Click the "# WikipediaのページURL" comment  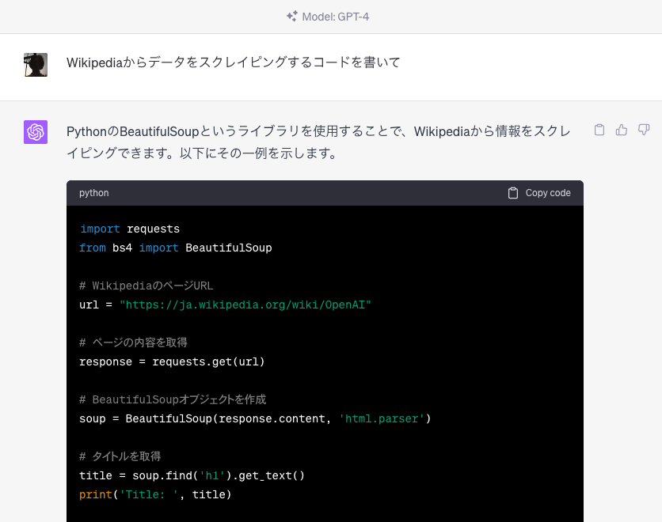tap(146, 286)
